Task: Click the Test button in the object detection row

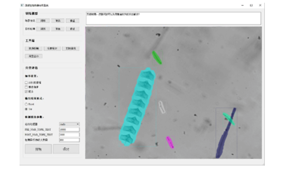Action: 58,29
